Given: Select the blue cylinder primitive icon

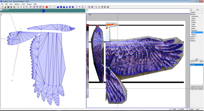Looking at the screenshot, I should coord(64,7).
